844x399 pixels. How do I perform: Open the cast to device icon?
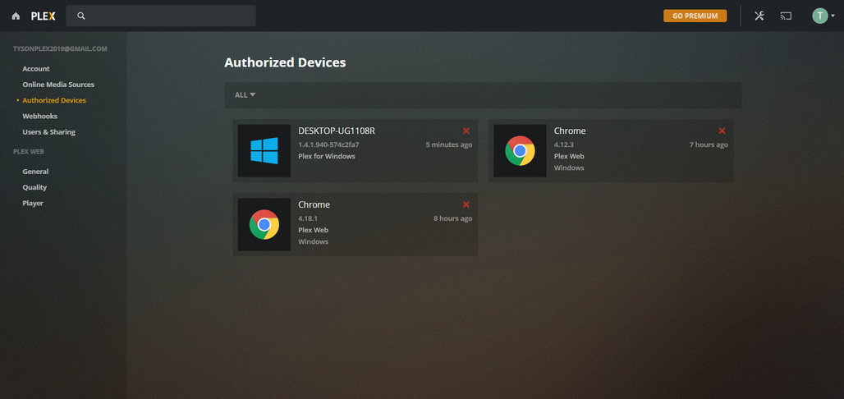pyautogui.click(x=786, y=16)
